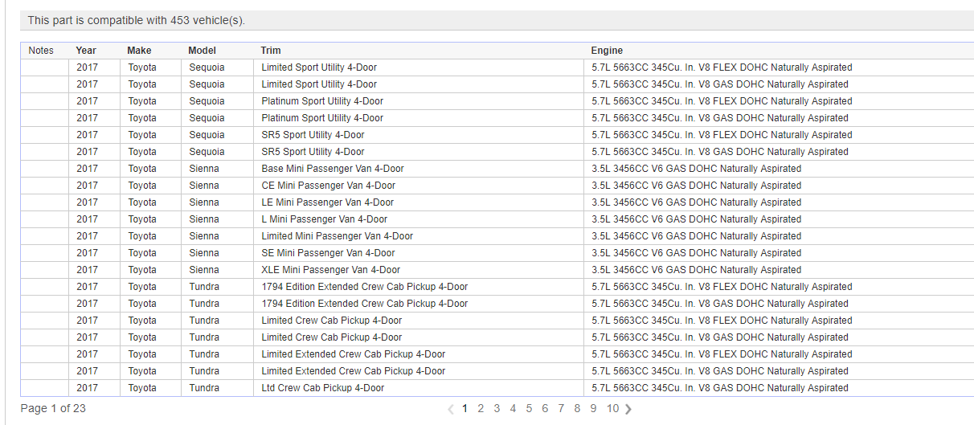Click the Notes column header
The width and height of the screenshot is (974, 425).
41,51
